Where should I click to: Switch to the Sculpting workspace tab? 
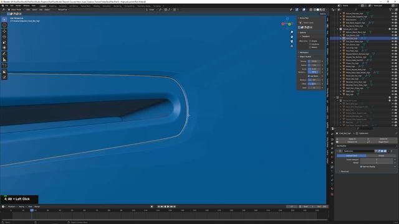(x=62, y=6)
